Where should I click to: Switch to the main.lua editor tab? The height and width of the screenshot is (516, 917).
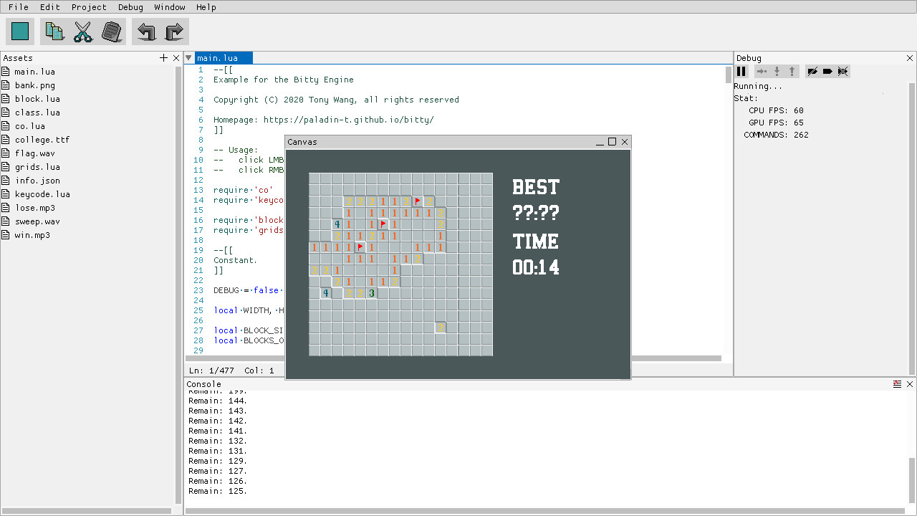(x=217, y=58)
